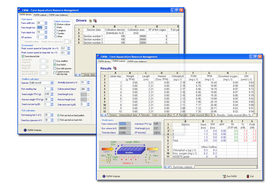272x189 pixels.
Task: Click the Nº sections spinner arrows
Action: [x=46, y=37]
